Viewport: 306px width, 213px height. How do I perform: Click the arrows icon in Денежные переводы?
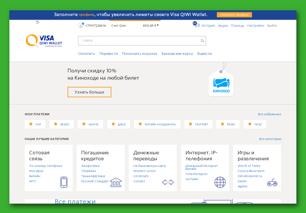point(168,182)
